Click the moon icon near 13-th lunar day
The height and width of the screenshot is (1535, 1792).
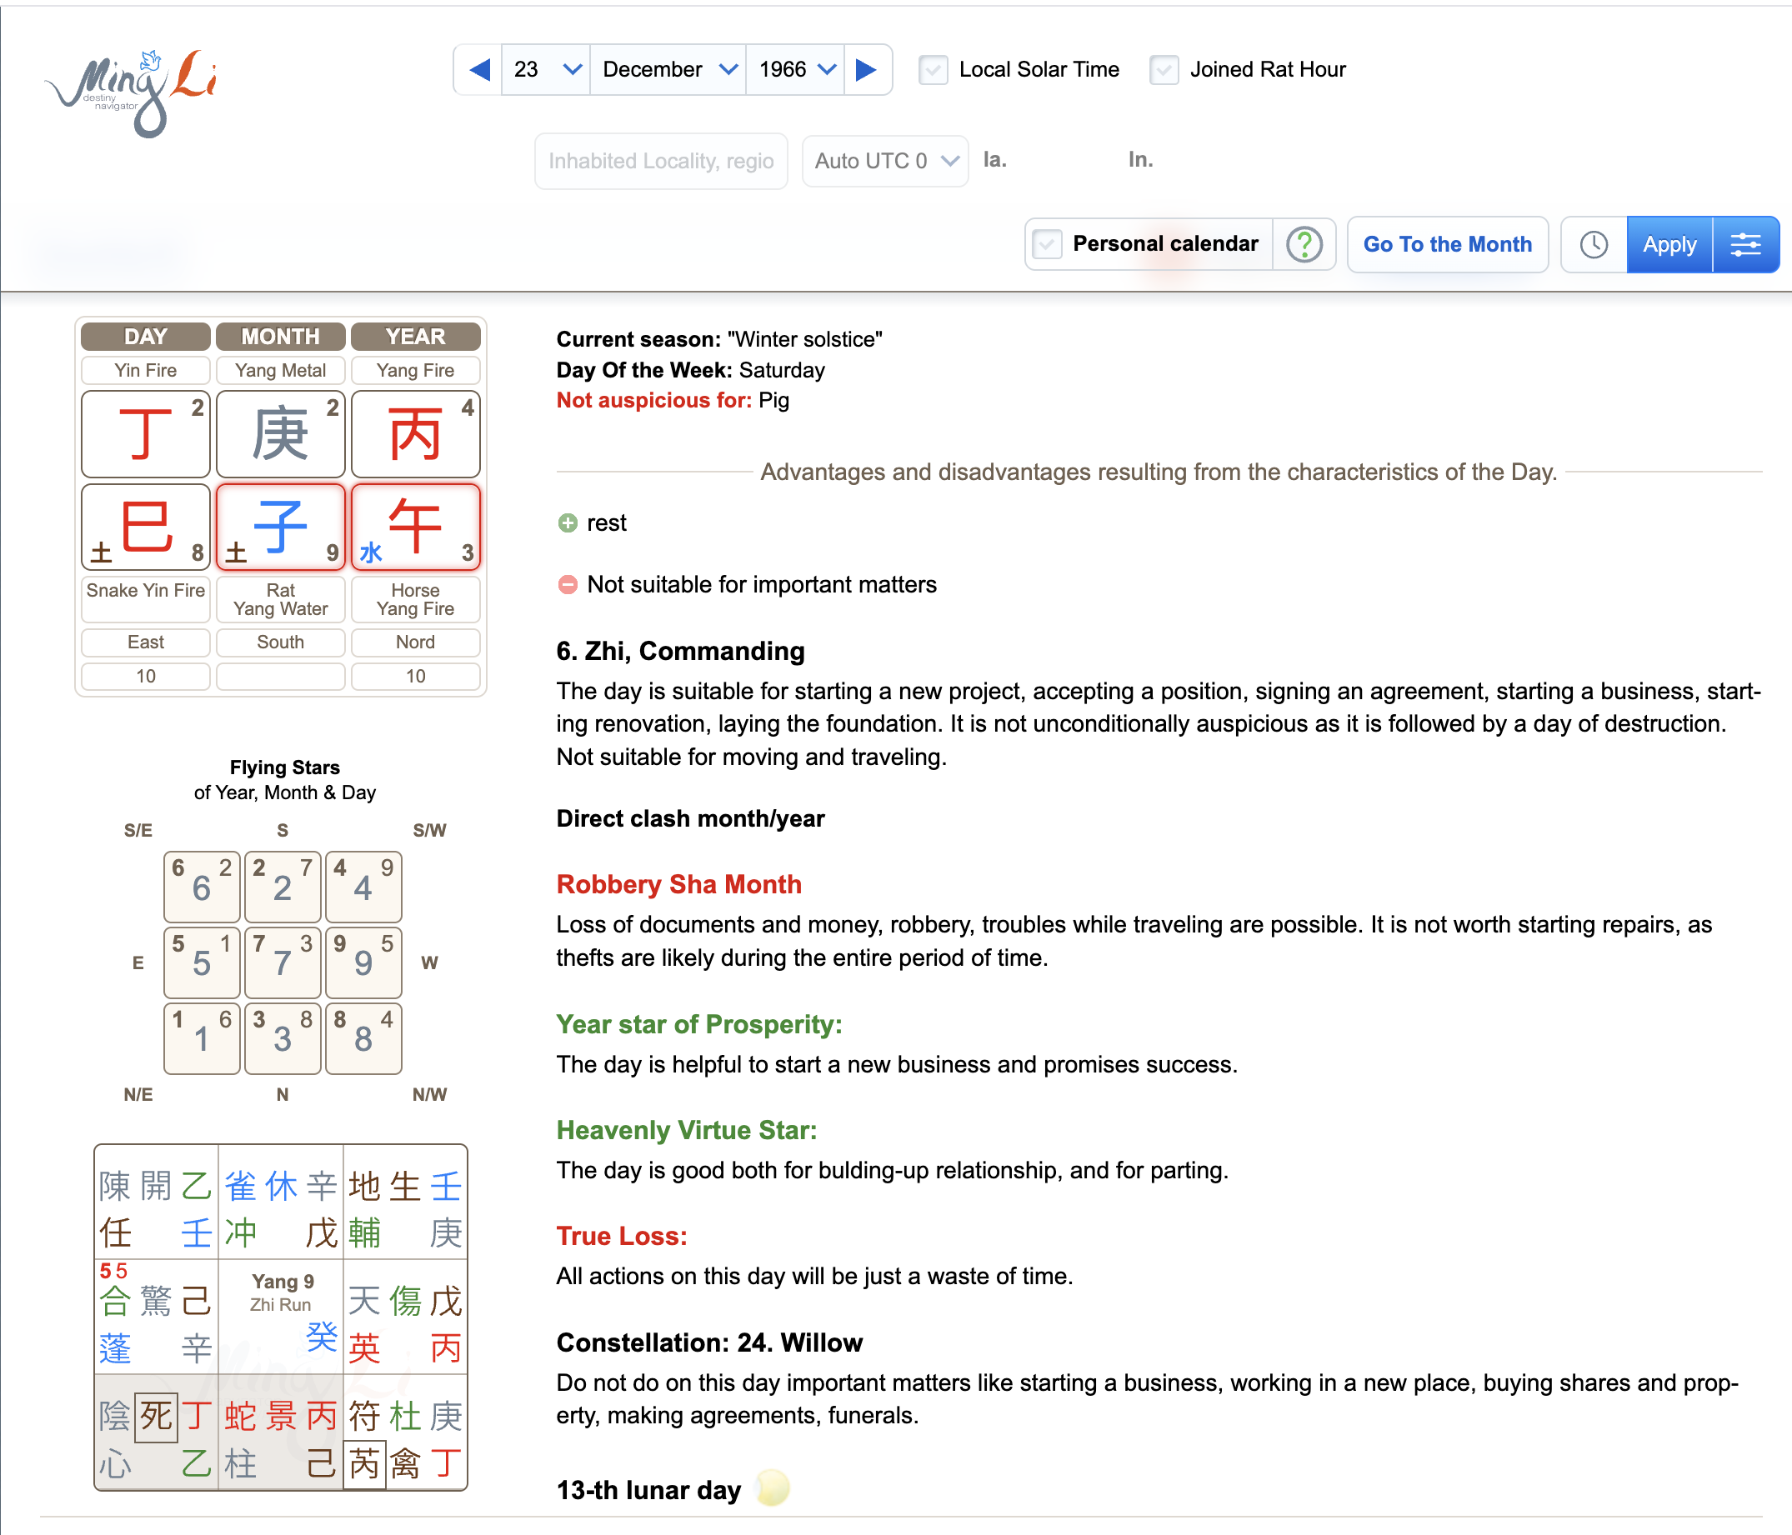point(771,1489)
